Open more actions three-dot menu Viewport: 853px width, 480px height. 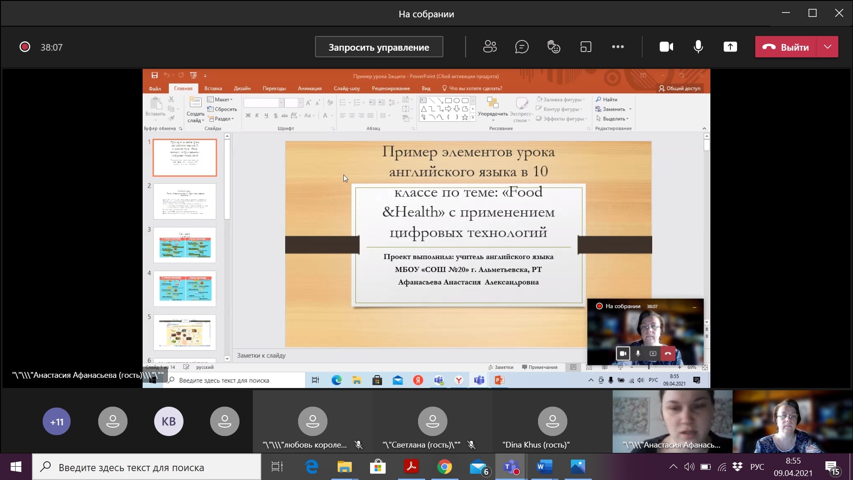[x=618, y=47]
